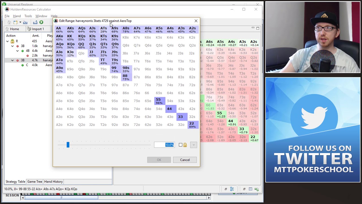Click the green dot of 4B 4.4k row

[x=23, y=51]
